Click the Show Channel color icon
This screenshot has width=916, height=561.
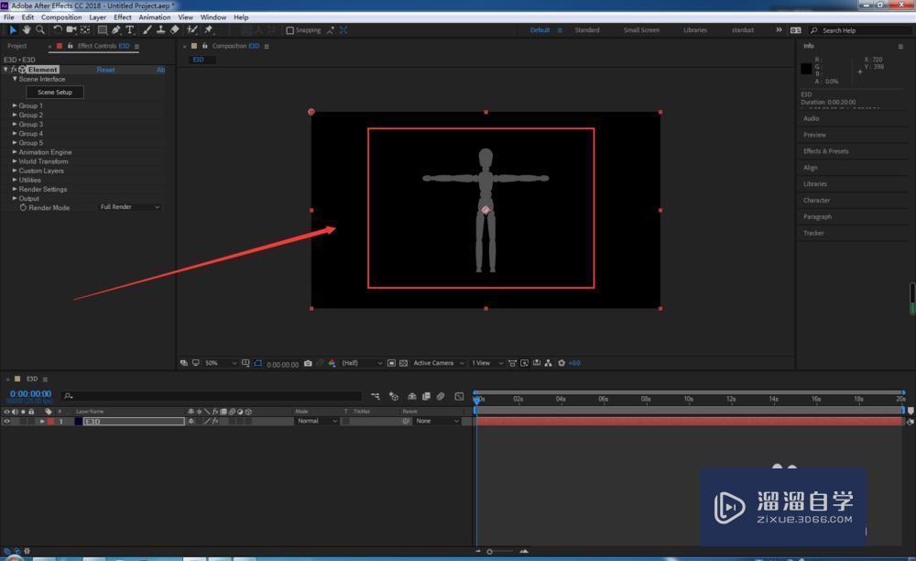click(x=332, y=363)
